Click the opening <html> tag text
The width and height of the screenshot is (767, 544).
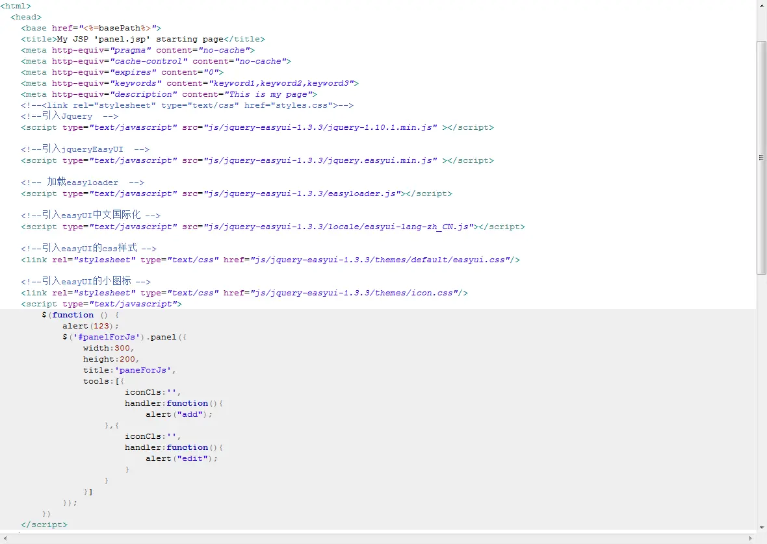click(x=16, y=6)
